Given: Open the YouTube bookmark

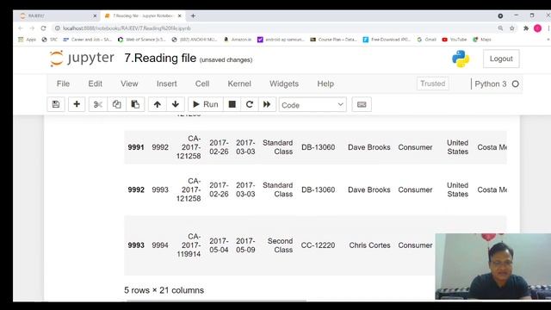Looking at the screenshot, I should point(455,40).
